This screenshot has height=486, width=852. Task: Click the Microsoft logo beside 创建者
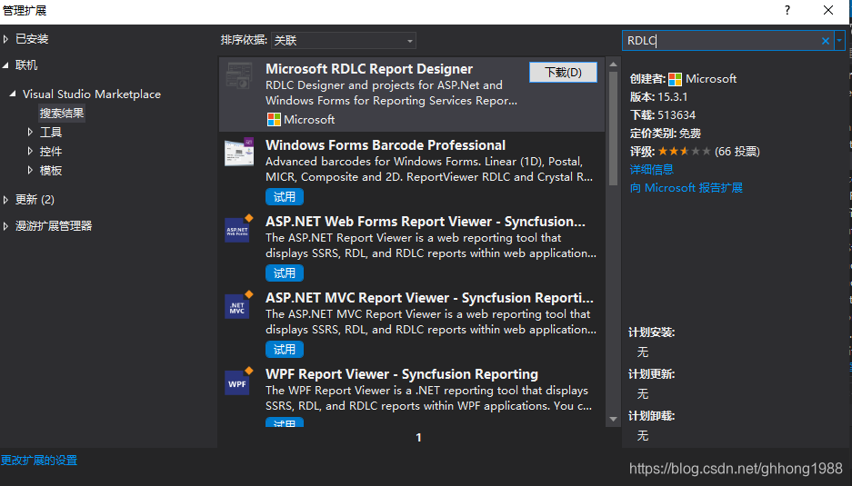[x=675, y=79]
